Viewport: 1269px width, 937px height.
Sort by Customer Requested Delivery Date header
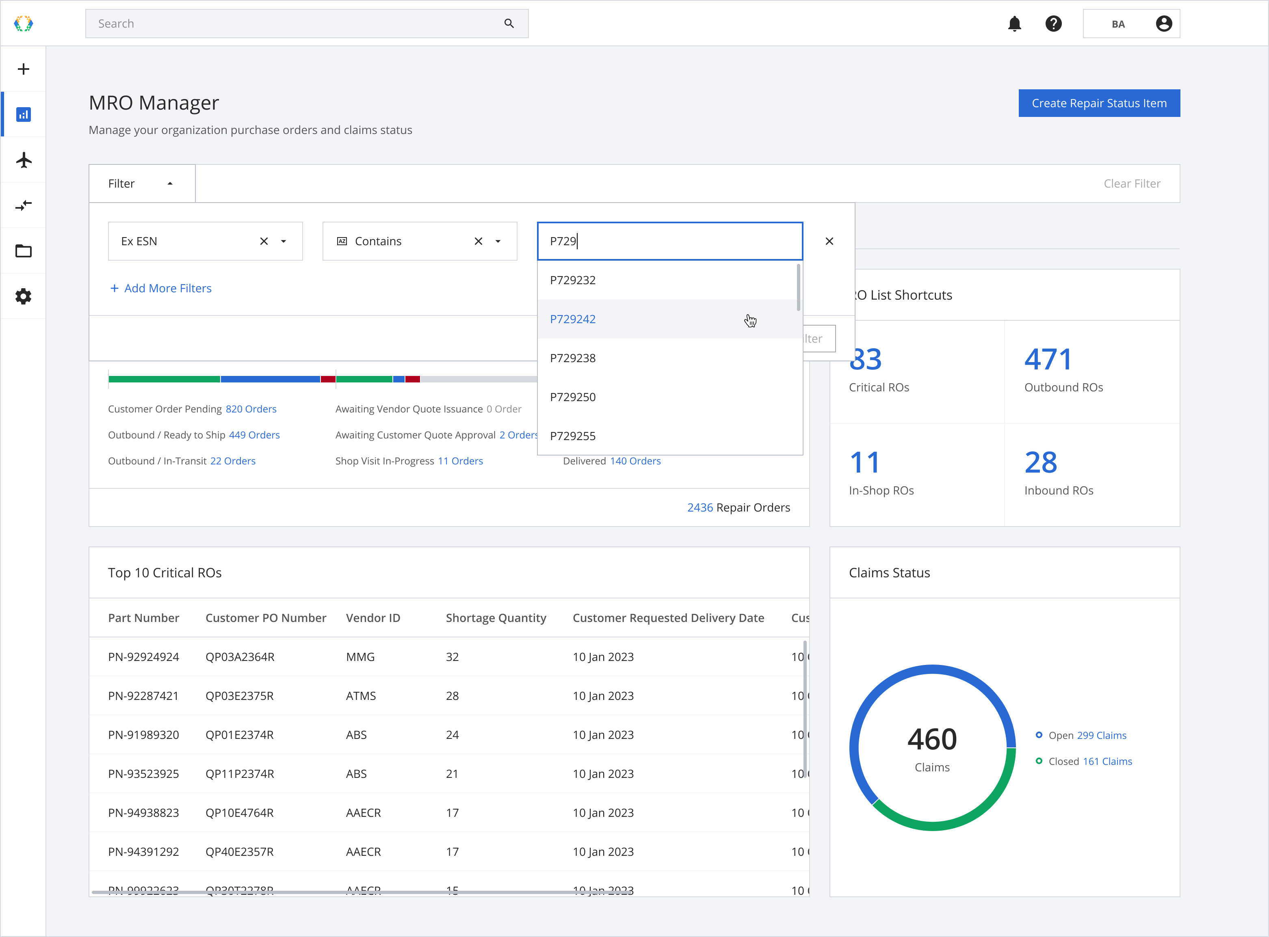668,617
